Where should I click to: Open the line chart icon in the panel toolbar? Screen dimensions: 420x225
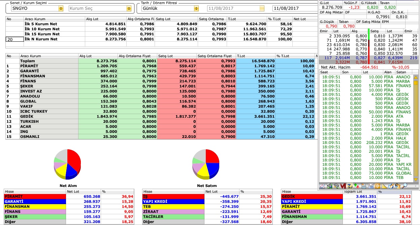click(x=323, y=186)
